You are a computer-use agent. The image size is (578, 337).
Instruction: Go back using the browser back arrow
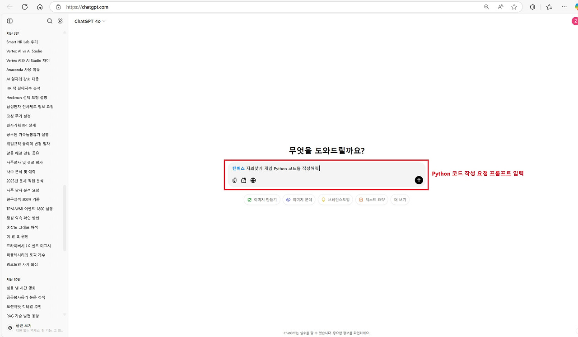(10, 7)
